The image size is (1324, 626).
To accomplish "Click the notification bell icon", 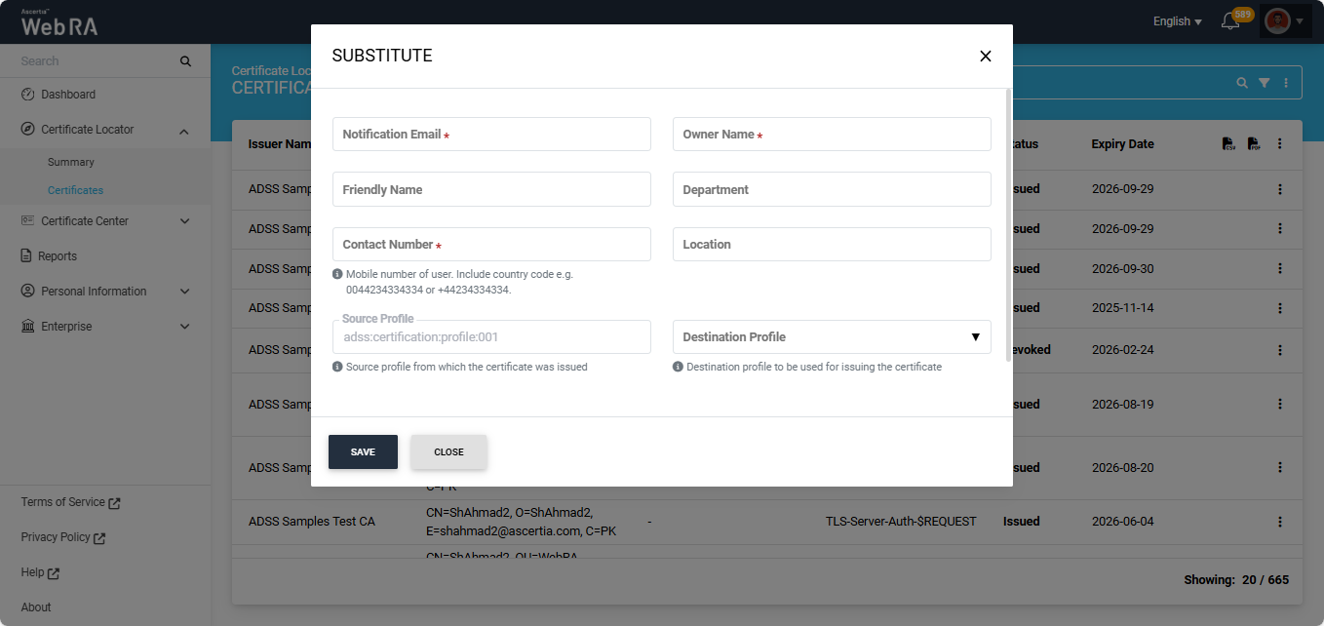I will pyautogui.click(x=1230, y=21).
